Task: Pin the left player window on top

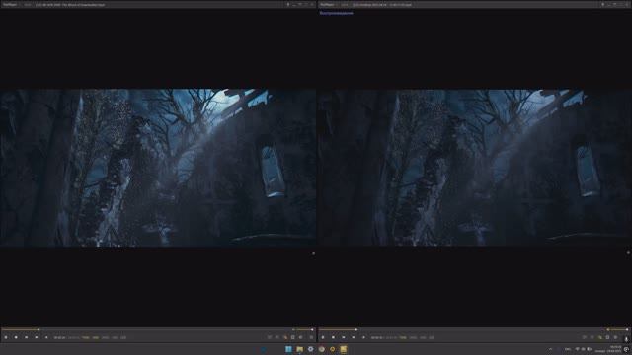Action: point(287,4)
